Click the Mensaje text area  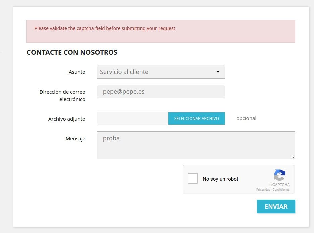point(196,145)
